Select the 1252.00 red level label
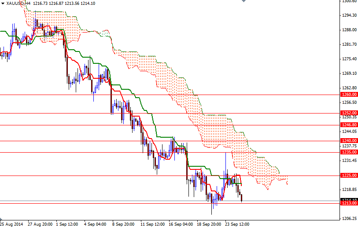This screenshot has width=358, height=227. pyautogui.click(x=349, y=113)
